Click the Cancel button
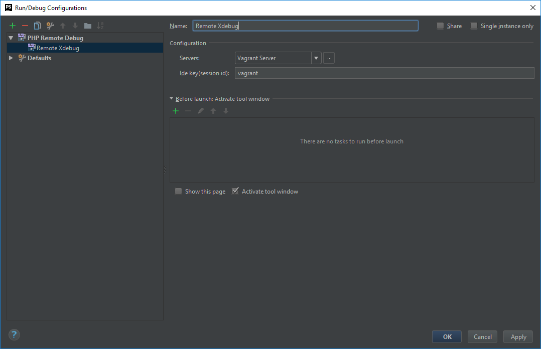 click(482, 336)
